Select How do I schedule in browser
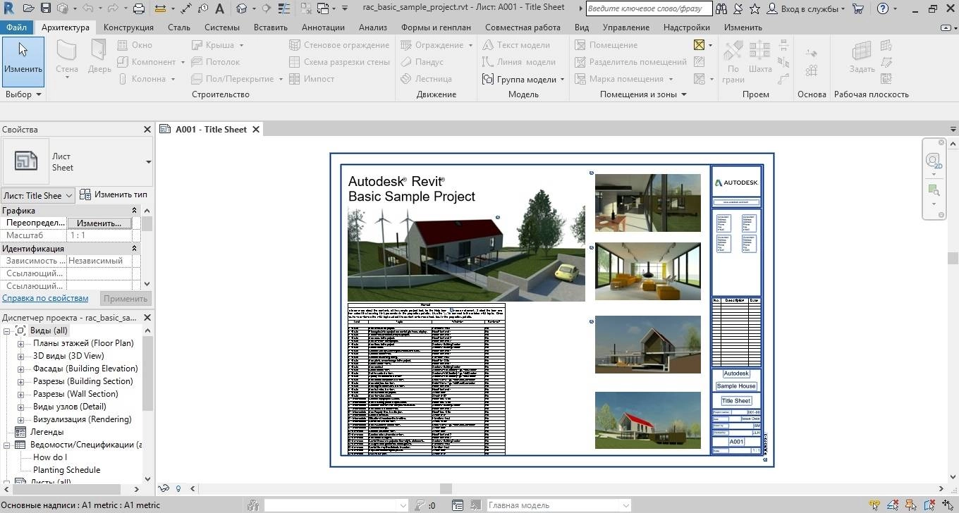The height and width of the screenshot is (513, 959). coord(50,457)
